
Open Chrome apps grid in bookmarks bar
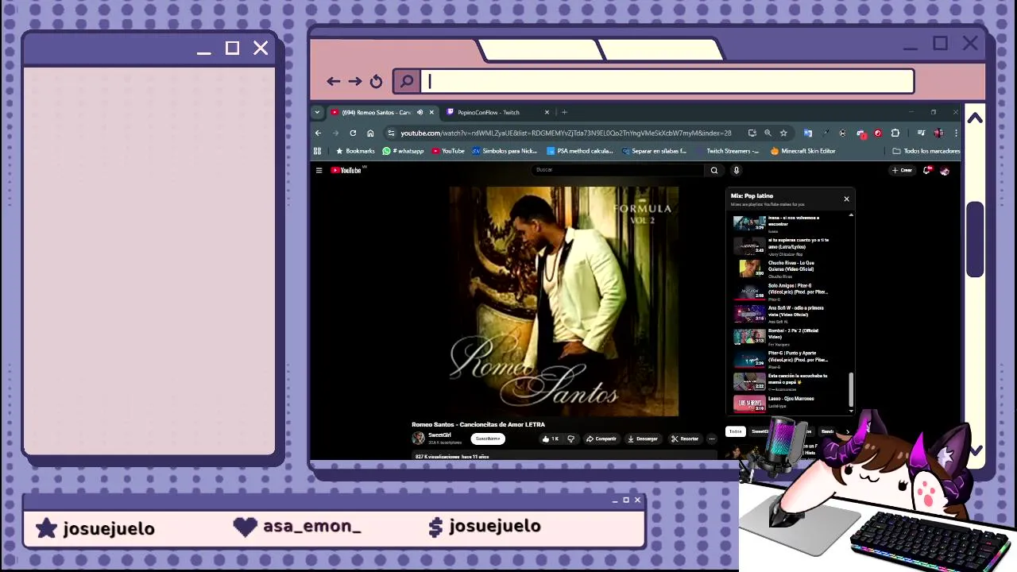[318, 151]
